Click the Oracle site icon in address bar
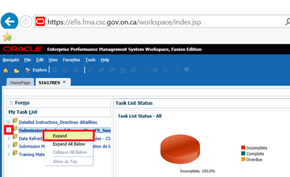The height and width of the screenshot is (177, 290). click(x=40, y=22)
